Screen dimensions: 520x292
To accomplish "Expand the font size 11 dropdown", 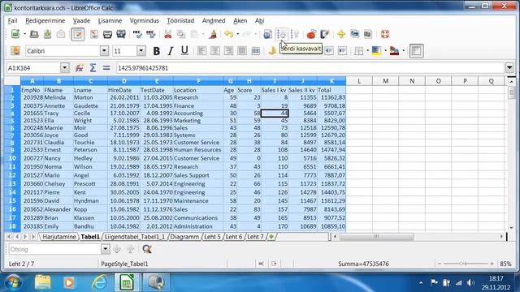I will tap(141, 50).
